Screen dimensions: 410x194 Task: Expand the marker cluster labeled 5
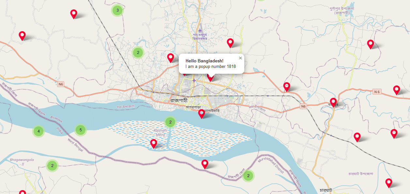[x=81, y=130]
